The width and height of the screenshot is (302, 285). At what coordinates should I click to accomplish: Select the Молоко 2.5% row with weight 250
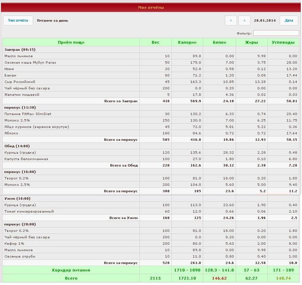[151, 120]
